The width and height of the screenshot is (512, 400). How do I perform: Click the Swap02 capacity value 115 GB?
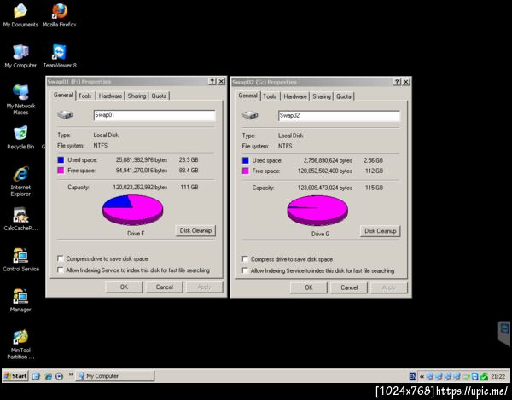375,188
